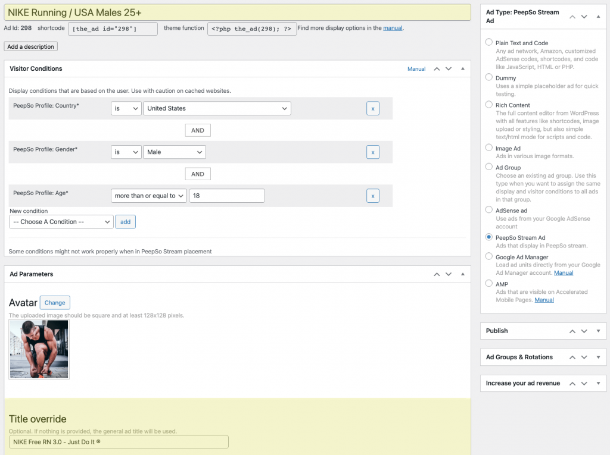610x455 pixels.
Task: Click the add condition button
Action: pos(125,222)
